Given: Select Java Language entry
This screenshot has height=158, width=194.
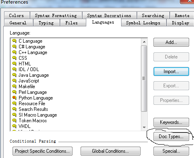Looking at the screenshot, I should 34,75.
